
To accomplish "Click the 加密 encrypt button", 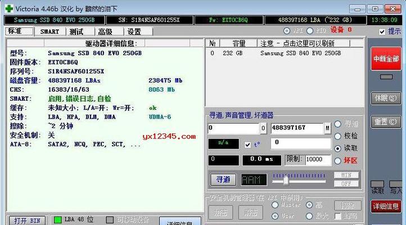I will pyautogui.click(x=220, y=213).
